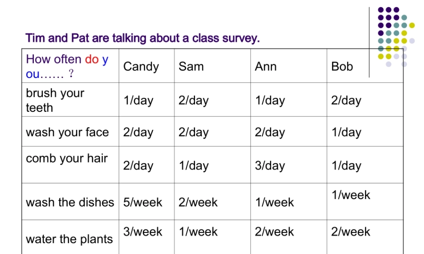The image size is (424, 254).
Task: Click the Ann column header
Action: coord(266,66)
